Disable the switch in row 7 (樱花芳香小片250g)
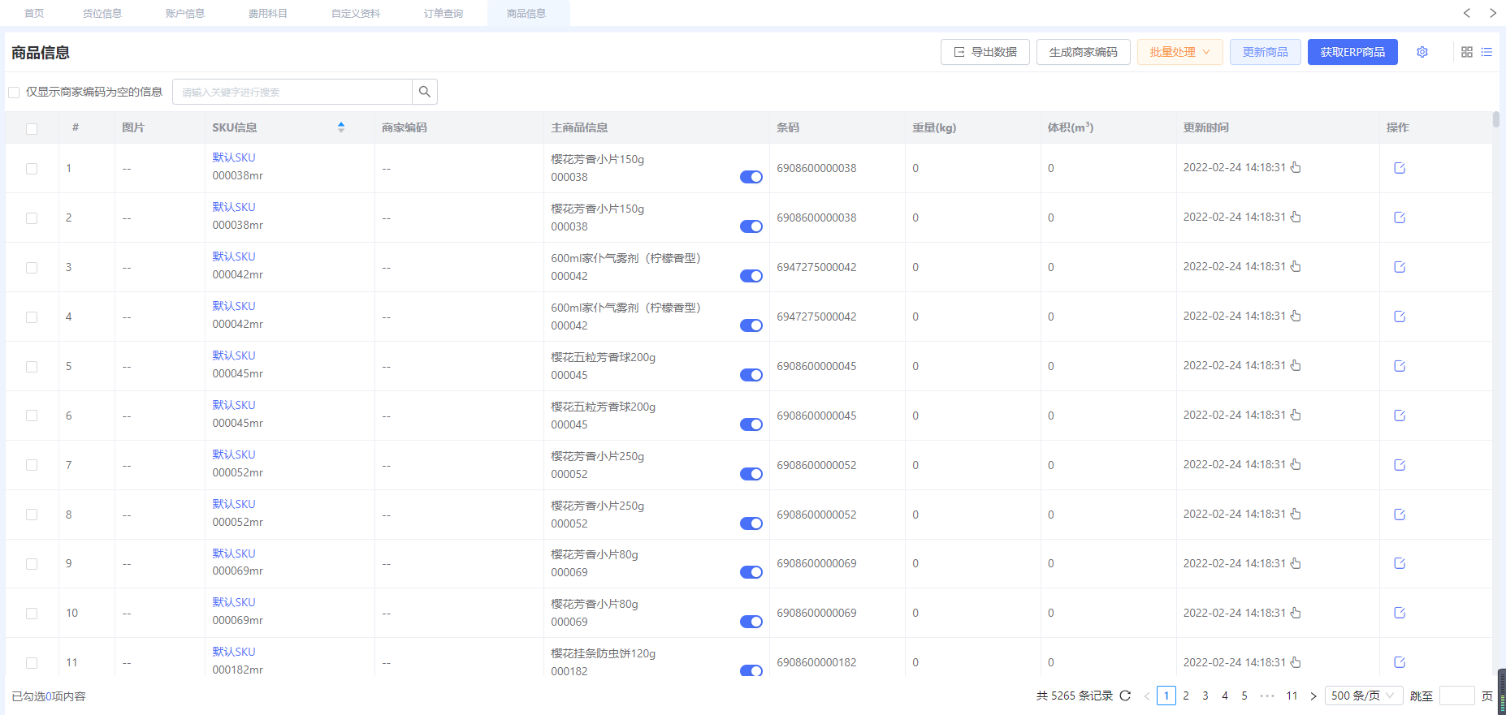The image size is (1506, 715). coord(751,474)
